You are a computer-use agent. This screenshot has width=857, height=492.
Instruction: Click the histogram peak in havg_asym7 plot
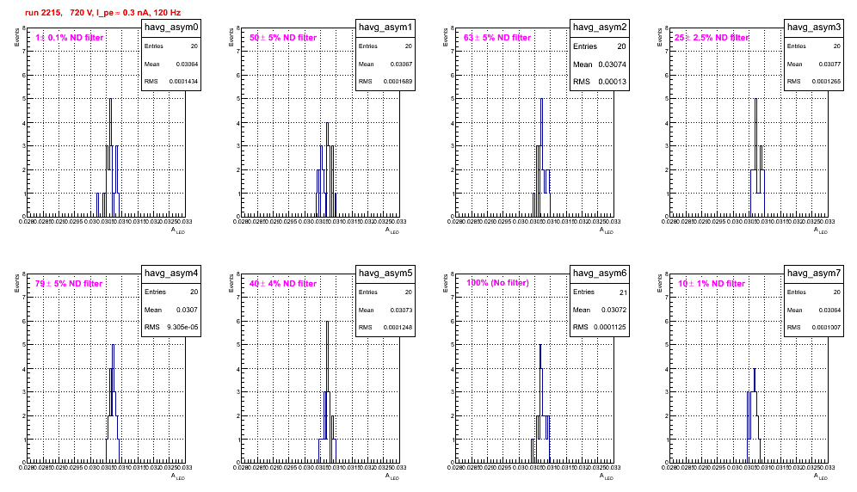(755, 369)
